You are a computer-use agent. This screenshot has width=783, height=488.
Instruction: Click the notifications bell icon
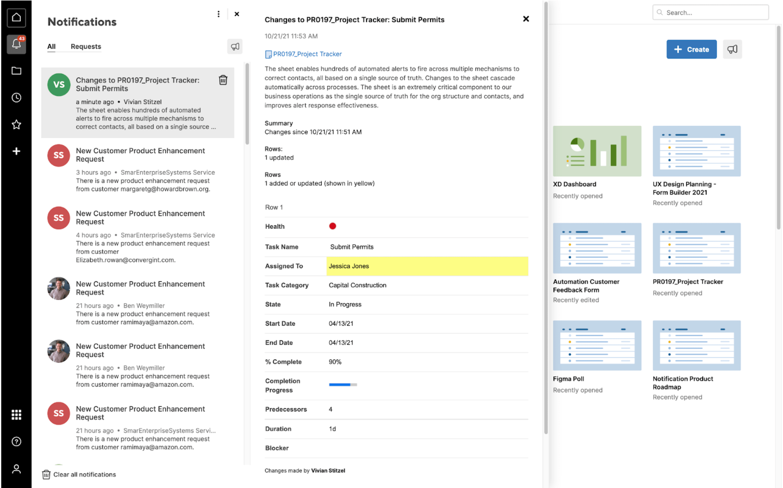pyautogui.click(x=16, y=44)
